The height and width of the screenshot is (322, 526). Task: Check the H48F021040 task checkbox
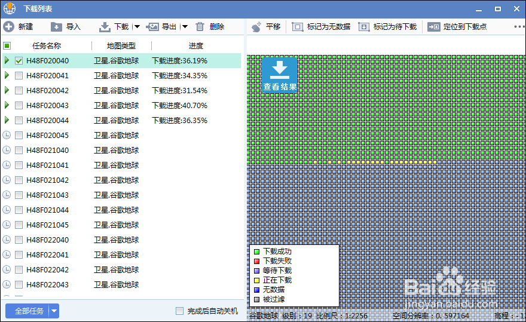point(19,151)
